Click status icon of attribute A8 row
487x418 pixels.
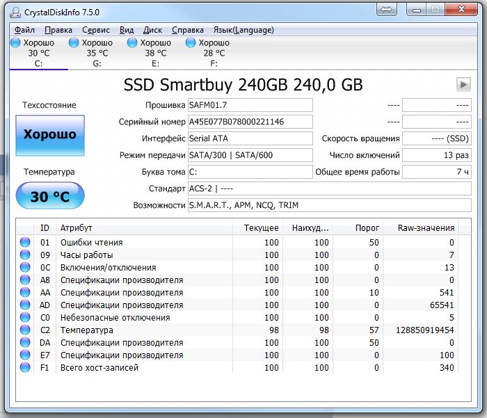click(x=25, y=280)
